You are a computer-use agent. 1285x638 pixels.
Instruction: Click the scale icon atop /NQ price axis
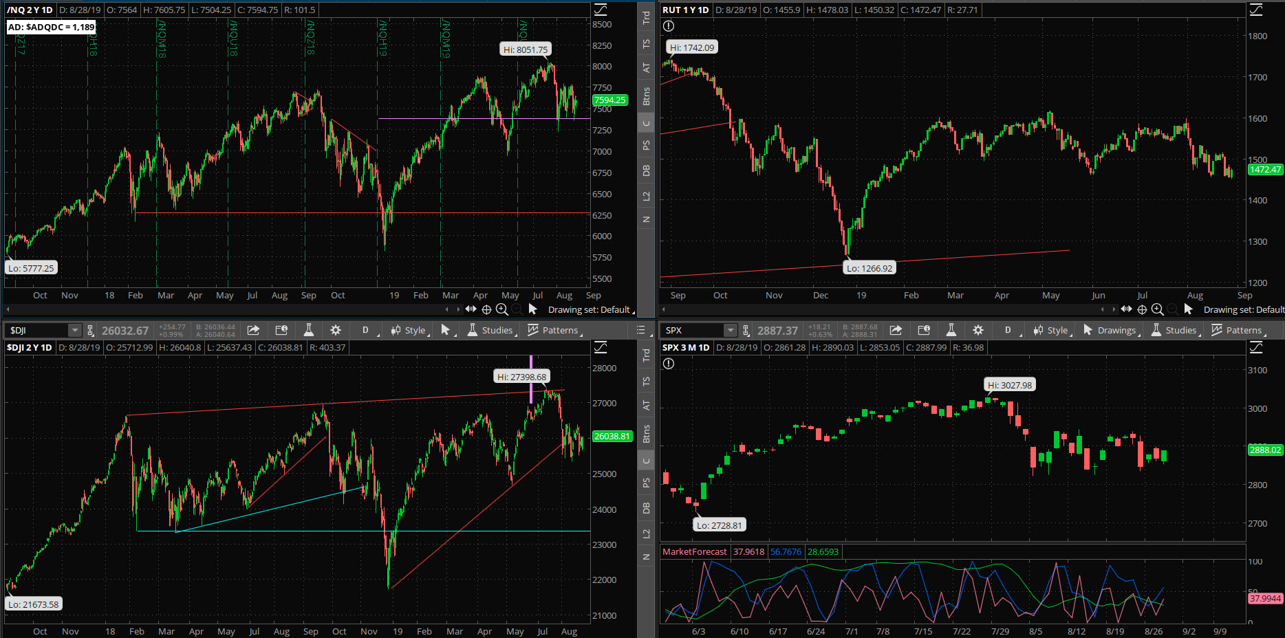(x=601, y=10)
